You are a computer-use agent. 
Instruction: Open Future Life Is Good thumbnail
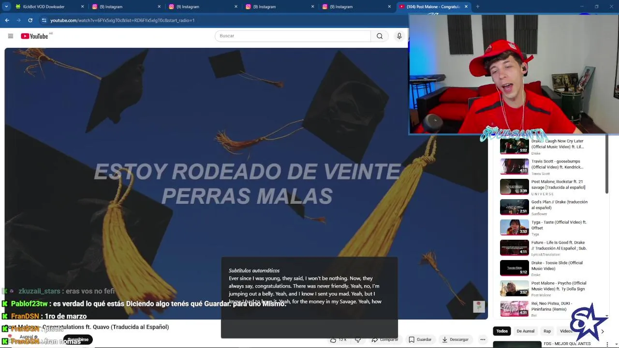pos(514,247)
